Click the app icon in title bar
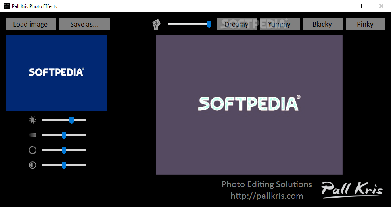The height and width of the screenshot is (207, 391). [x=7, y=6]
